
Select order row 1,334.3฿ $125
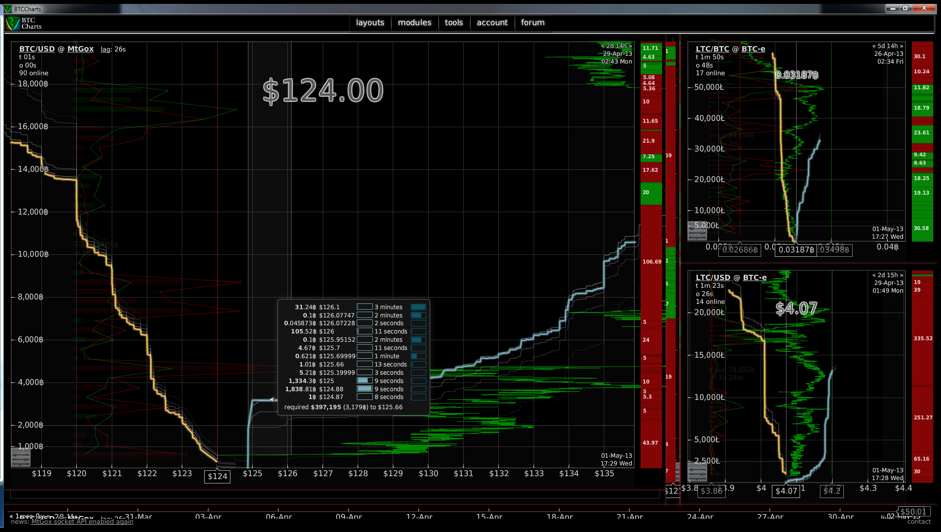354,381
